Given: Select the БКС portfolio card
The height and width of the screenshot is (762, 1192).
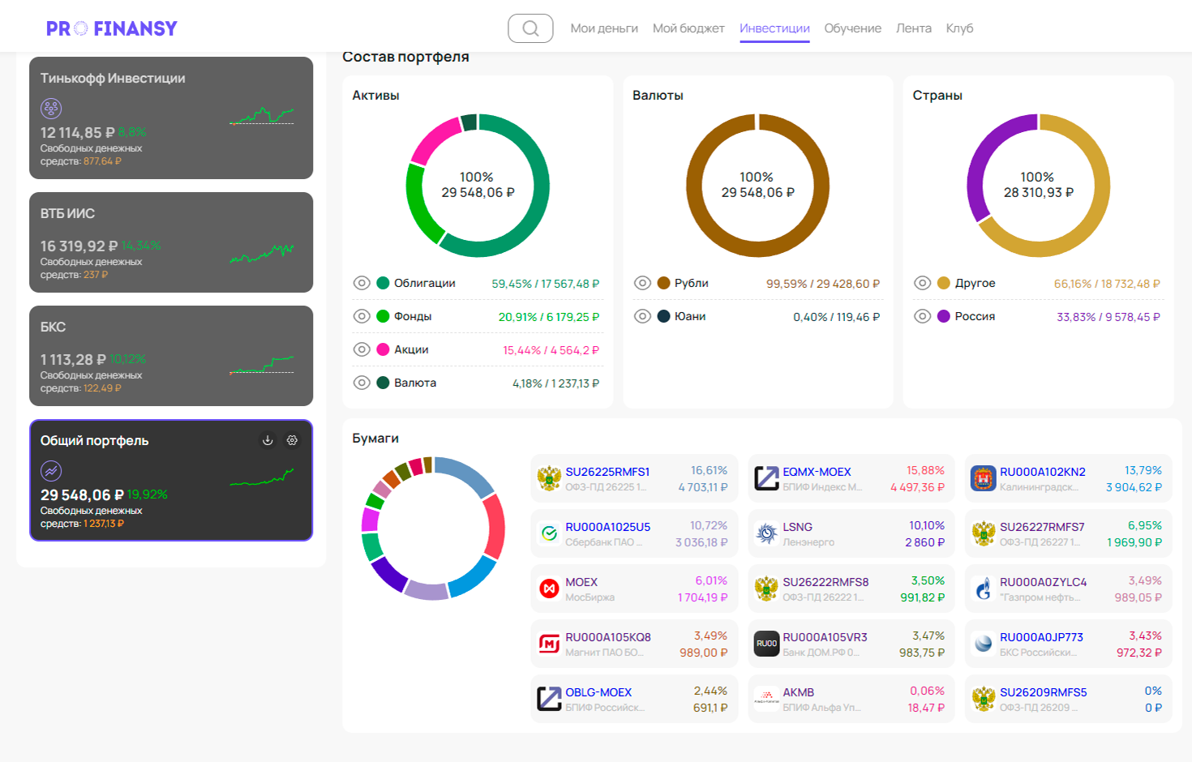Looking at the screenshot, I should 171,356.
